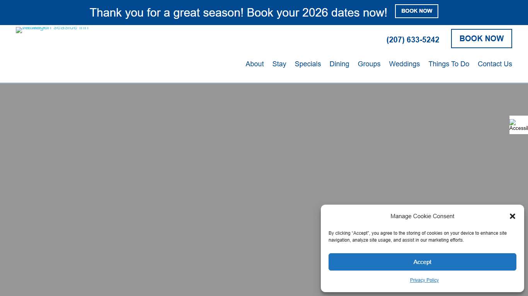
Task: Open the Accessibility widget icon
Action: click(x=519, y=125)
